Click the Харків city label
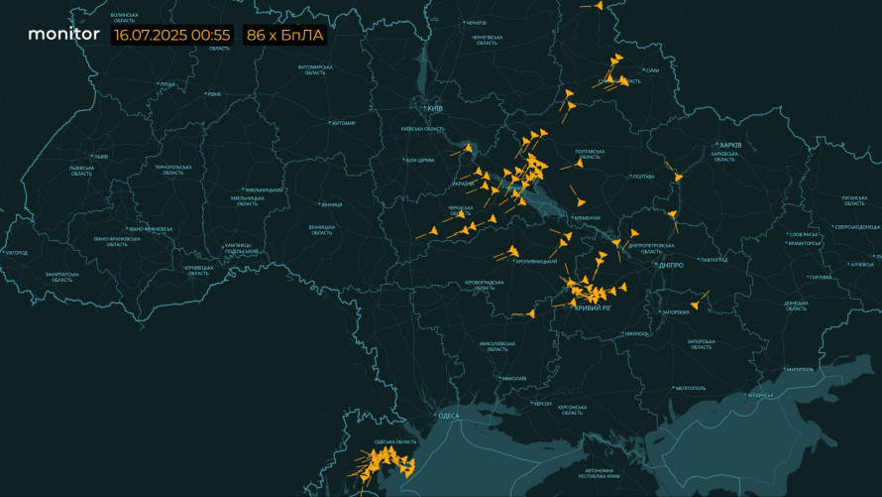 (730, 146)
